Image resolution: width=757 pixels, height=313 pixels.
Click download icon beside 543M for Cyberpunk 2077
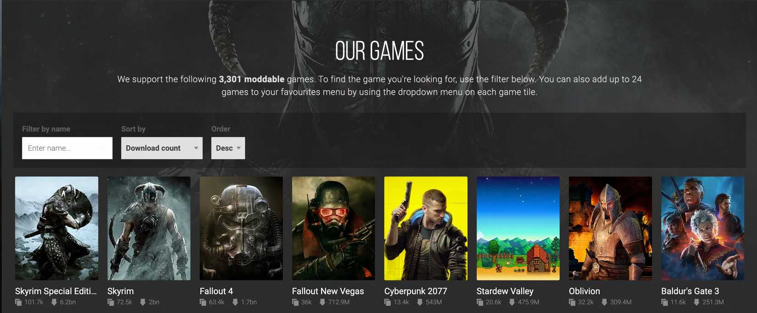(x=420, y=302)
